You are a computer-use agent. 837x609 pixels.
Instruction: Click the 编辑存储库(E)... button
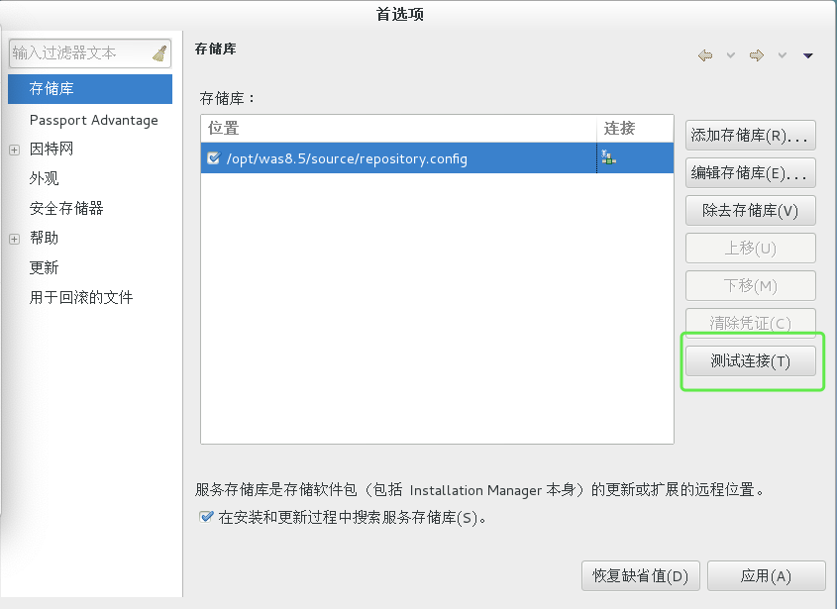click(751, 173)
